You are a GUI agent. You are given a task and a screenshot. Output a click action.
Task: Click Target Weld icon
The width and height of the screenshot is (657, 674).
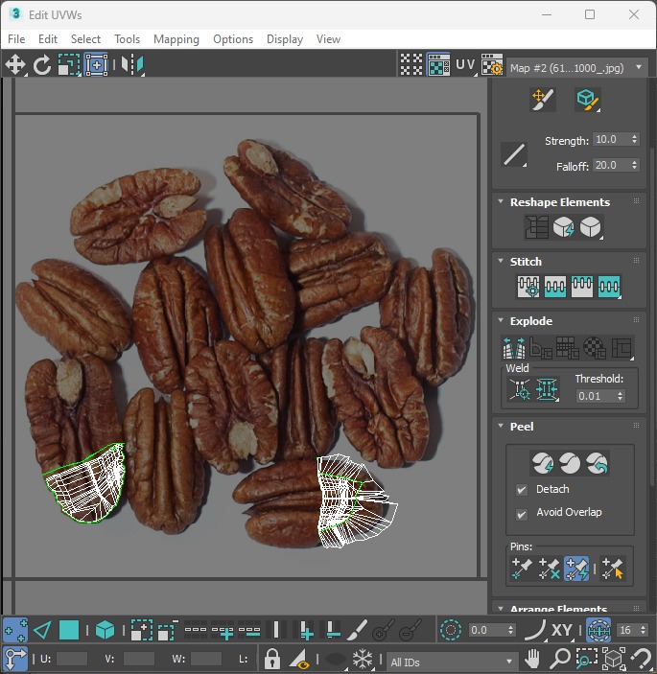coord(520,389)
